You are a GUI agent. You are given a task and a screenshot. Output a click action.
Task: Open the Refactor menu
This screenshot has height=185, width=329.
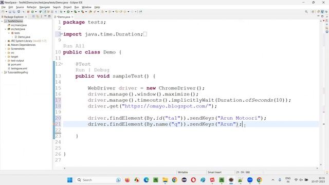coord(31,7)
